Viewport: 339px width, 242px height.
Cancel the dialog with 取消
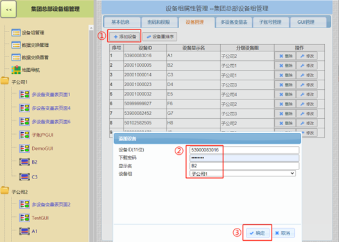tap(282, 233)
